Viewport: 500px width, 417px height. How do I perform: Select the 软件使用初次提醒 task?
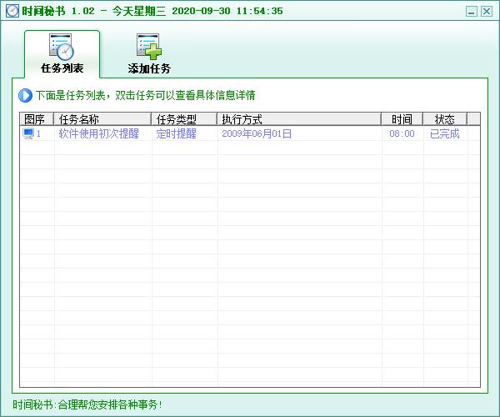[98, 133]
